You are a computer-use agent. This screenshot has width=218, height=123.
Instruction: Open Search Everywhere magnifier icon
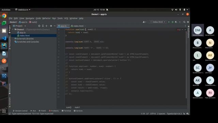click(184, 22)
